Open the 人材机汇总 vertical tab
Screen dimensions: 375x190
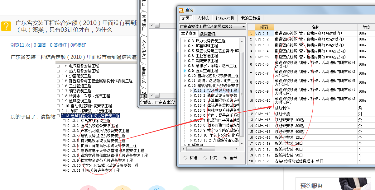pos(144,49)
